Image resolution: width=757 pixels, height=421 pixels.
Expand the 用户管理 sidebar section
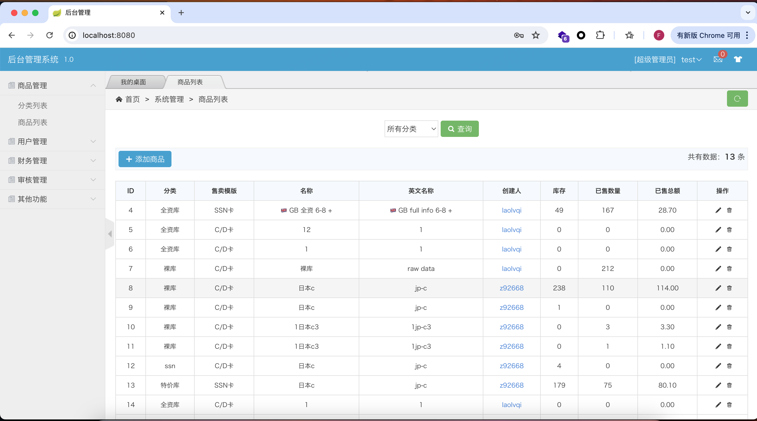coord(53,142)
